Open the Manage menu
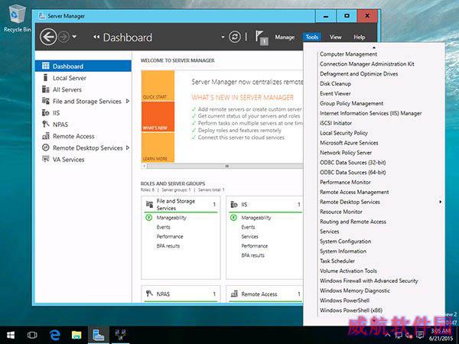459x344 pixels. pos(285,37)
